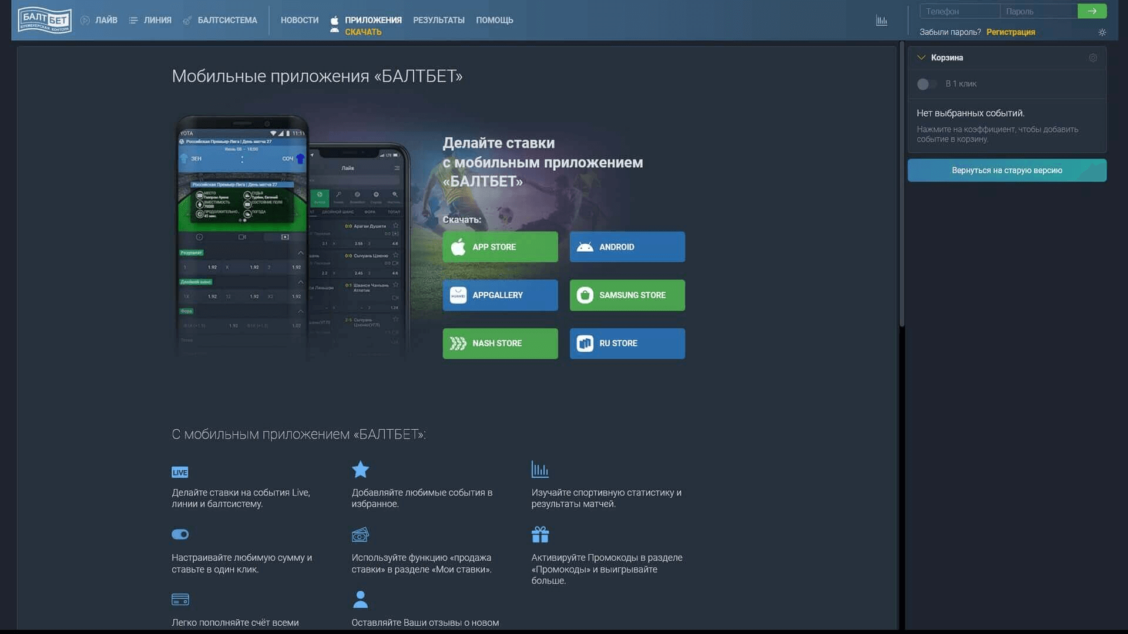Viewport: 1128px width, 634px height.
Task: Open the Samsung Store download button
Action: tap(627, 295)
